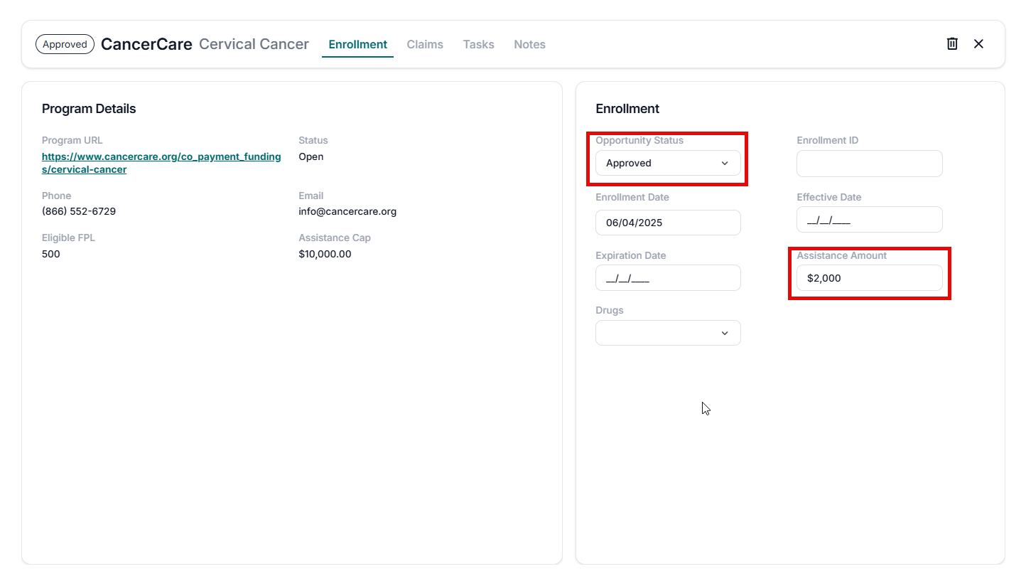The width and height of the screenshot is (1026, 586).
Task: Click the Effective Date field
Action: point(869,220)
